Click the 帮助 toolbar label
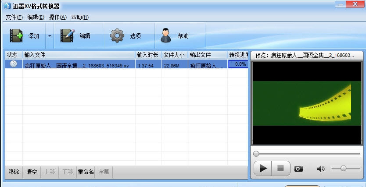This screenshot has width=366, height=187. pyautogui.click(x=183, y=36)
